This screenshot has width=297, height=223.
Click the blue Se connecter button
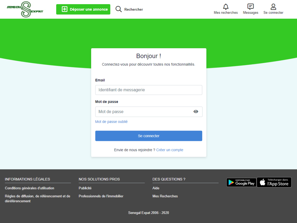pos(149,136)
